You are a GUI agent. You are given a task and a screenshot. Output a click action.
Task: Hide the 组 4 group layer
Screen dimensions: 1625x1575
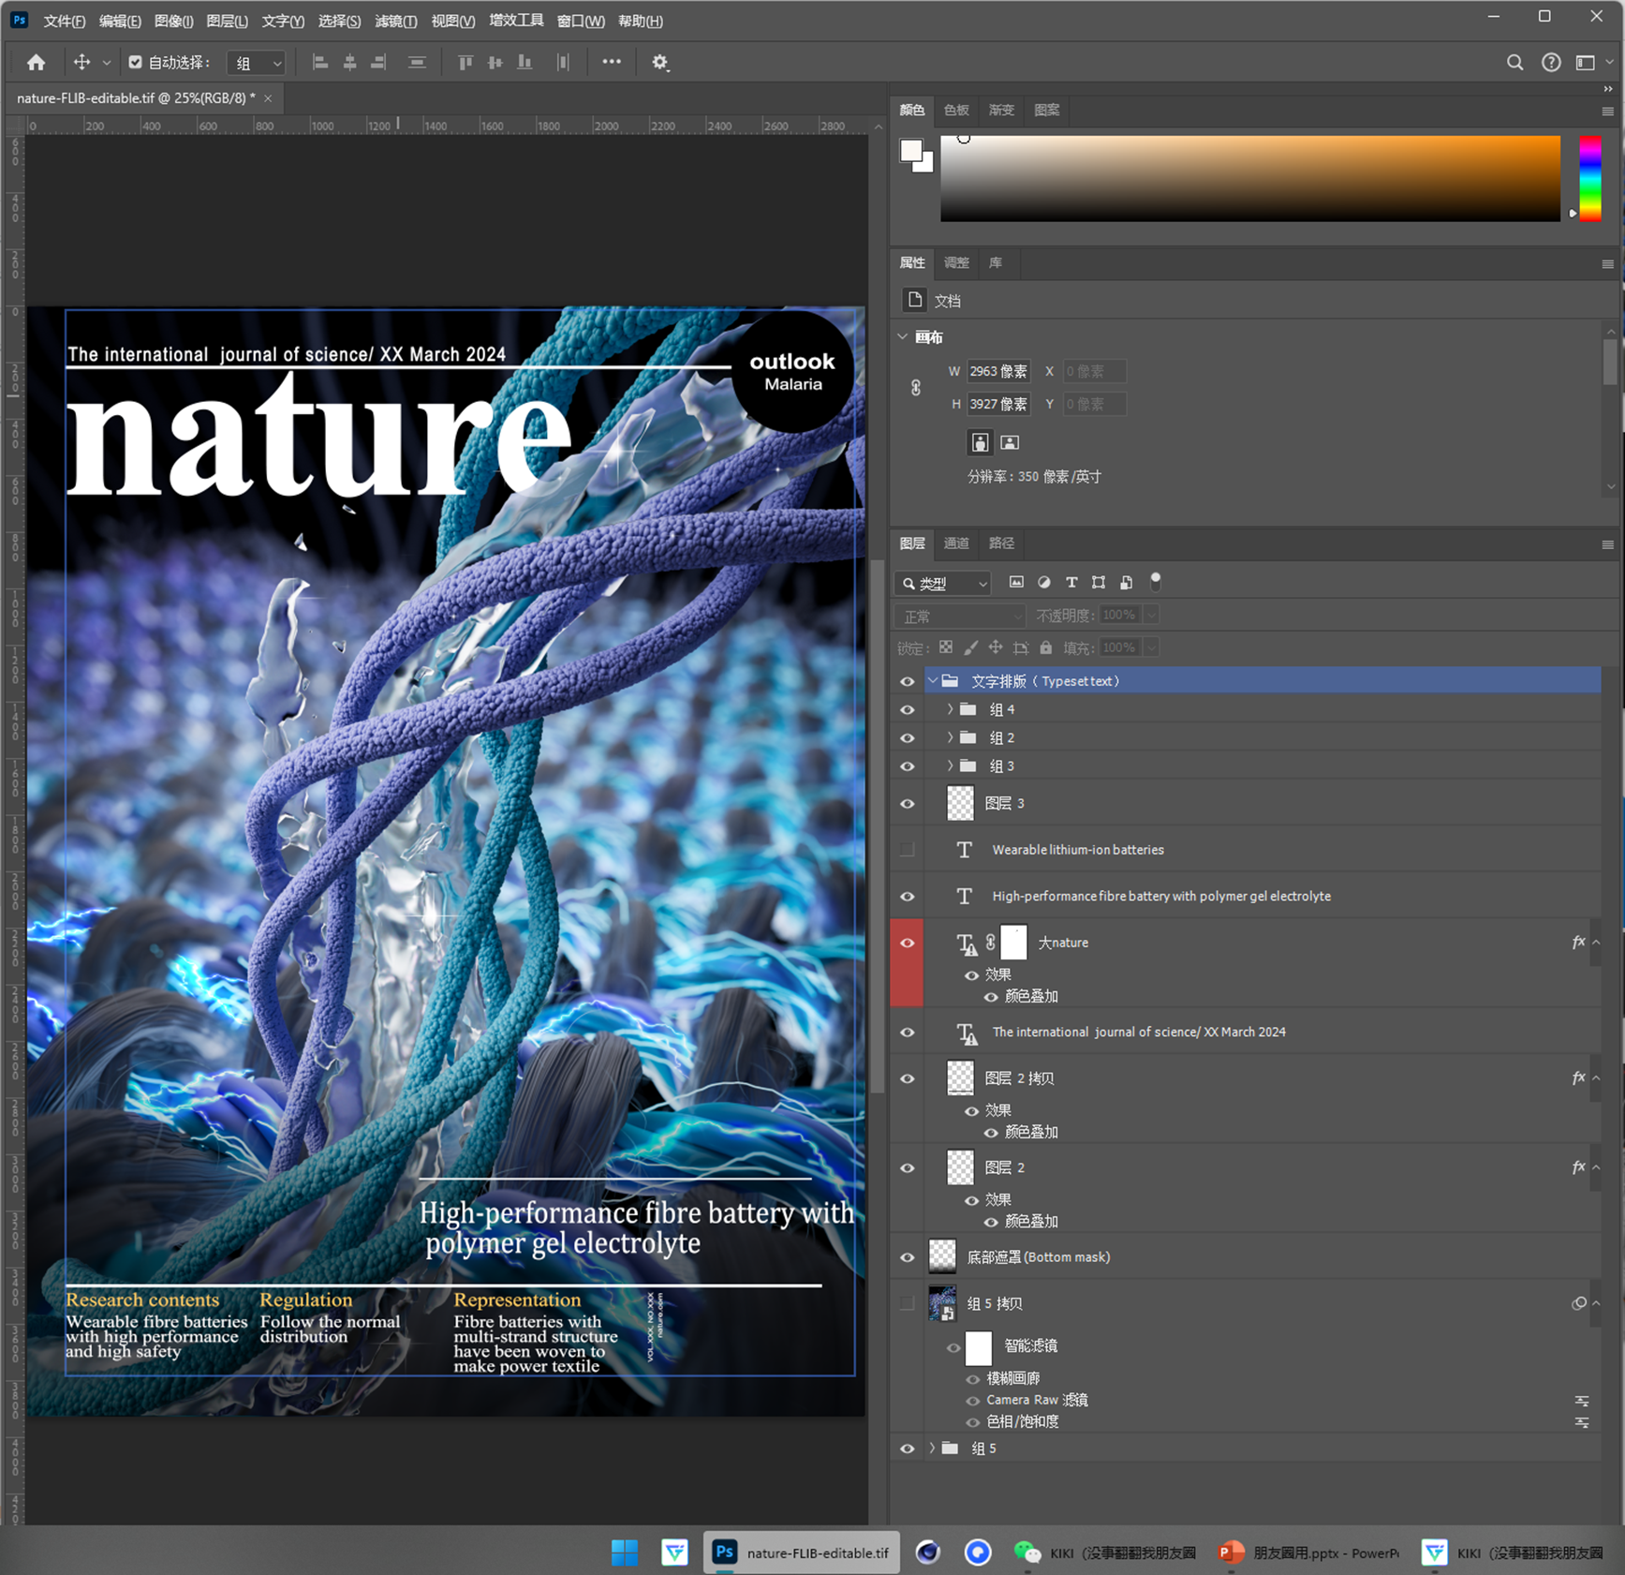tap(907, 710)
